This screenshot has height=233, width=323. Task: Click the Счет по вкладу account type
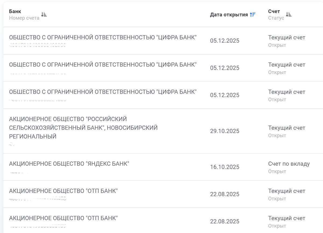pyautogui.click(x=289, y=164)
